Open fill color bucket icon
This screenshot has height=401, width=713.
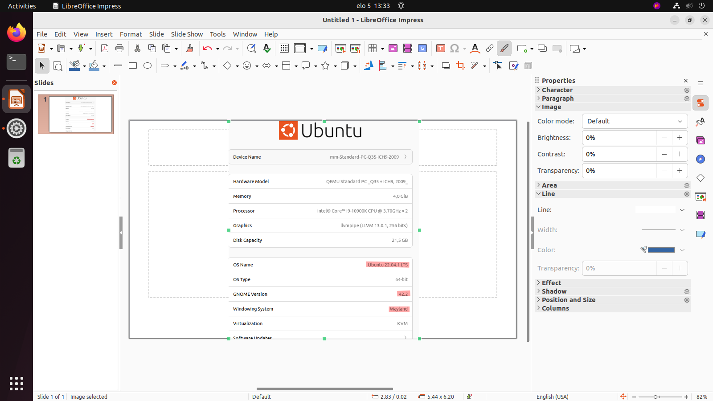click(94, 66)
